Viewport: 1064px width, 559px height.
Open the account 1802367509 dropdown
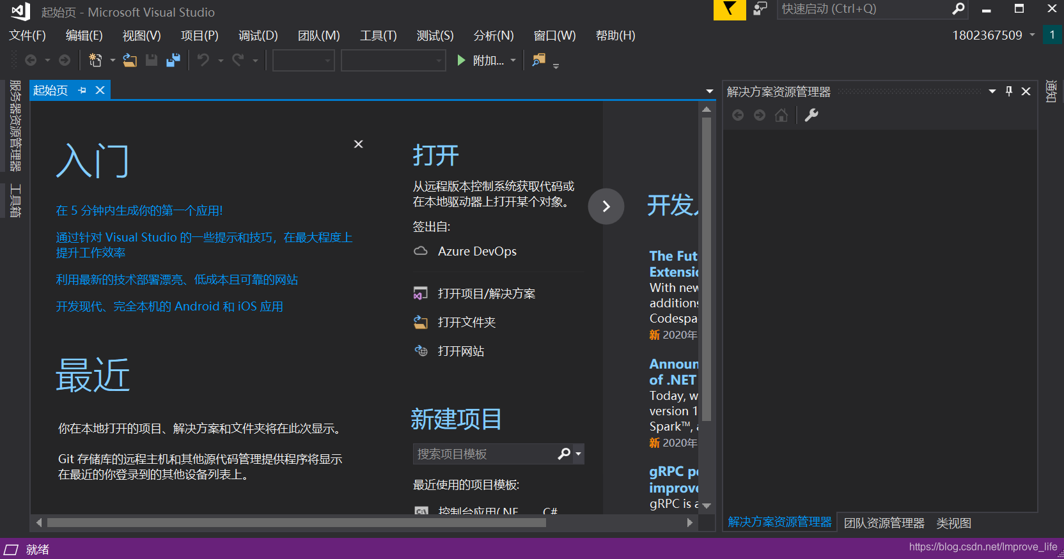point(1032,34)
